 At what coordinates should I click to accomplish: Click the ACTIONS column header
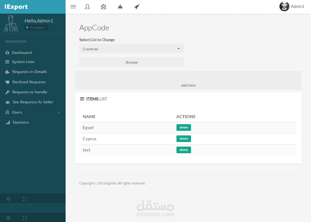[186, 117]
